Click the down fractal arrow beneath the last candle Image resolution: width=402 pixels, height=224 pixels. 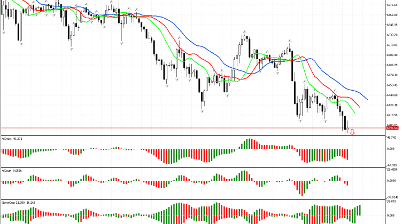click(347, 133)
